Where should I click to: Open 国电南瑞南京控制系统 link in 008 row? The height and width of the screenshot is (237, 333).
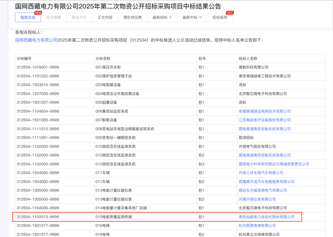[265, 129]
